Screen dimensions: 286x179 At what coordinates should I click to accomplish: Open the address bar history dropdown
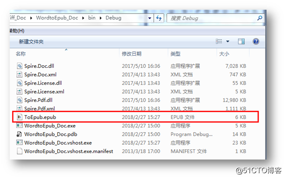point(150,18)
